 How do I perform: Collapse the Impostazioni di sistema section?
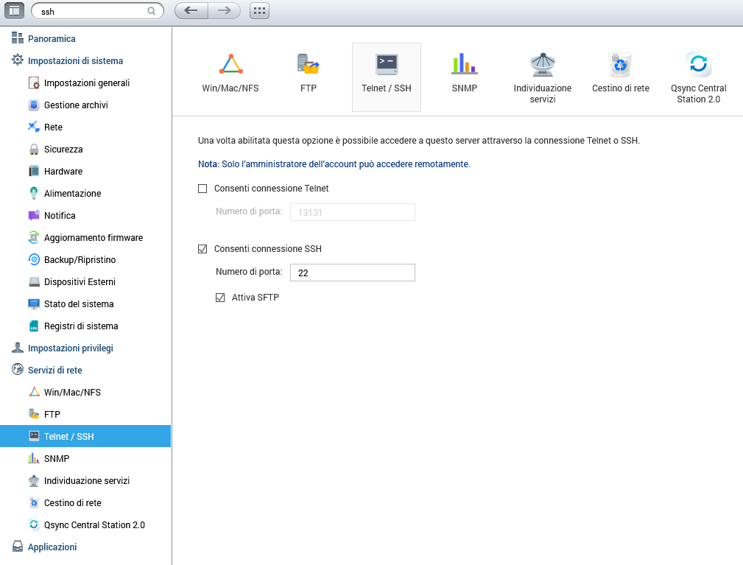click(75, 61)
